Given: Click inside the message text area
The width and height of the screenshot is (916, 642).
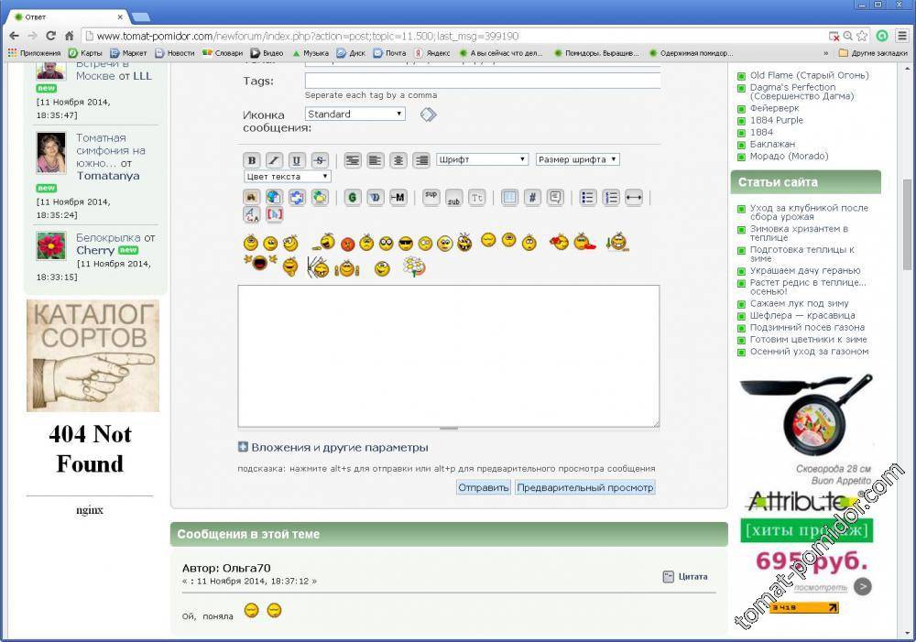Looking at the screenshot, I should coord(448,355).
